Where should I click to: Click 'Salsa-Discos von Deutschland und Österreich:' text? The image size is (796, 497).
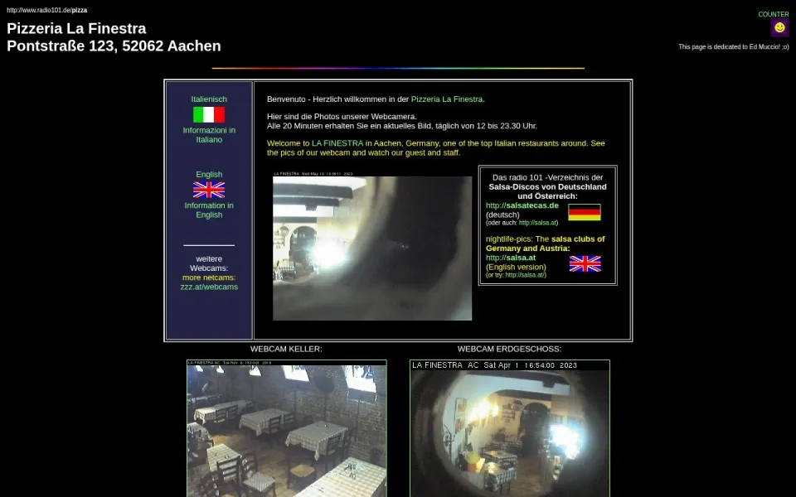coord(547,191)
